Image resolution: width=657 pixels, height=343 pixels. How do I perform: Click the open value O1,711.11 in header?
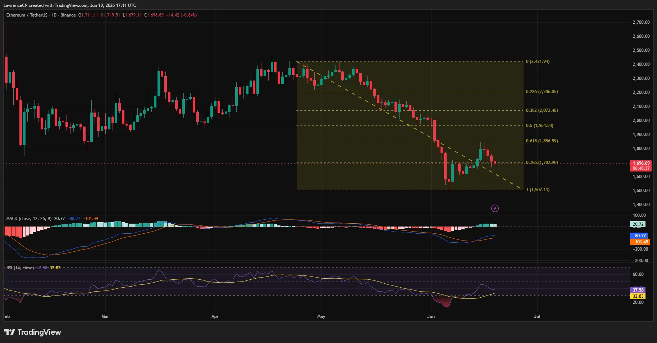[88, 15]
